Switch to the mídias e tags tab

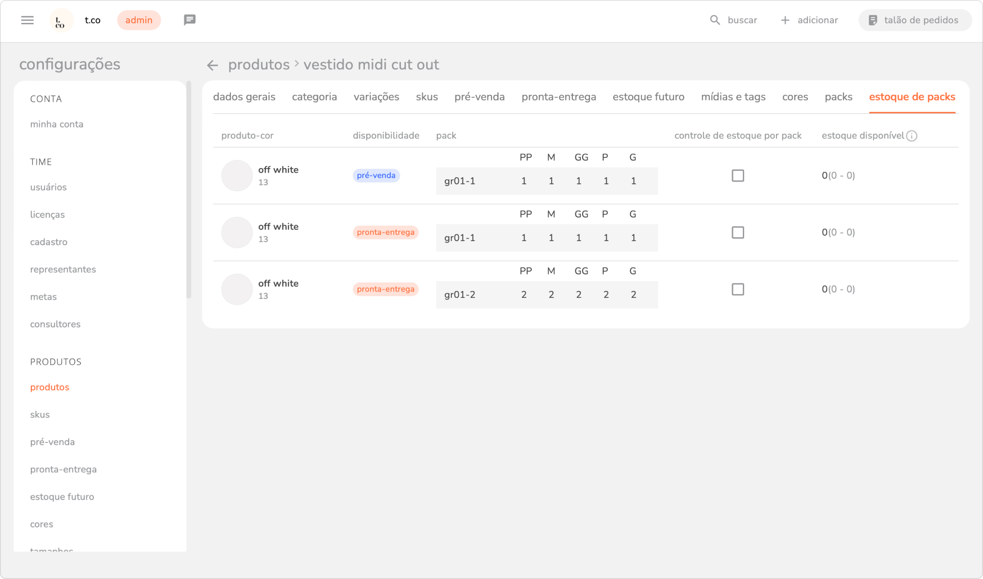pos(733,97)
